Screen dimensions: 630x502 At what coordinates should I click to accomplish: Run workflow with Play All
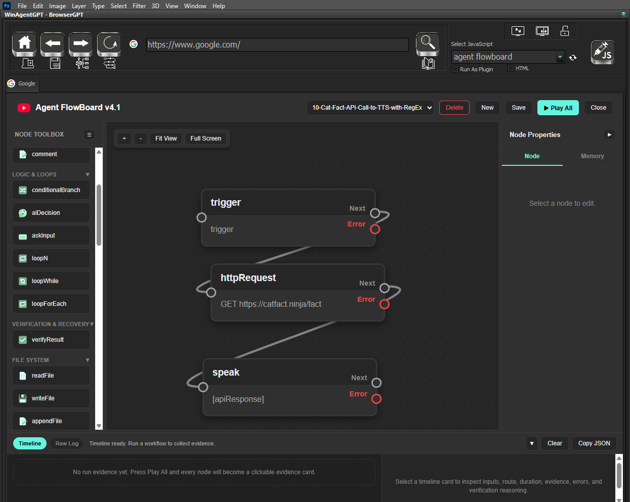(x=558, y=108)
